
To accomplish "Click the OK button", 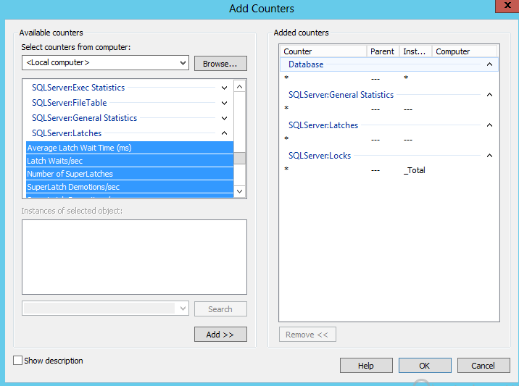I will coord(425,366).
